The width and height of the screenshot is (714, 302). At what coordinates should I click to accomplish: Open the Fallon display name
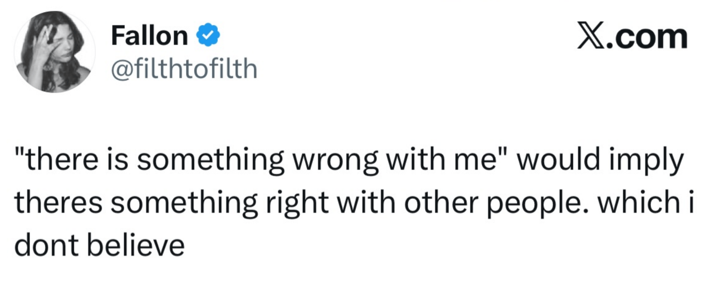point(149,36)
